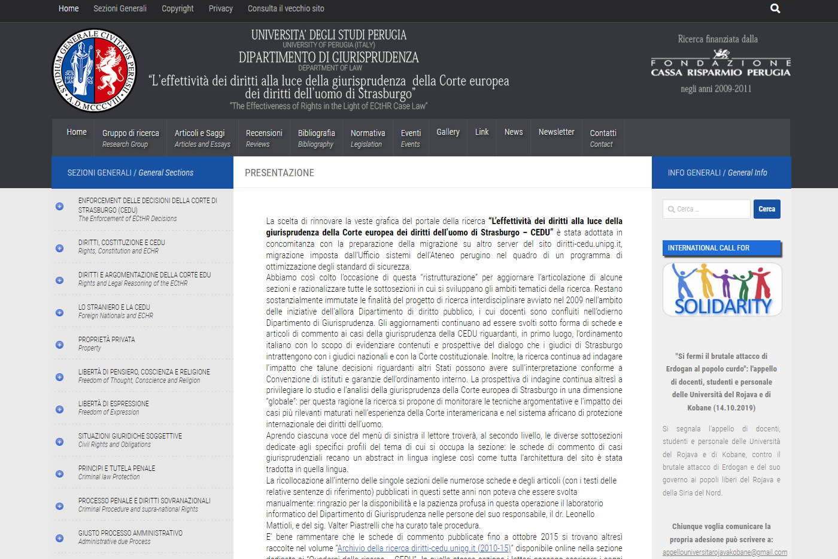Open Libertà di espressione section link
The image size is (838, 559).
pos(114,407)
